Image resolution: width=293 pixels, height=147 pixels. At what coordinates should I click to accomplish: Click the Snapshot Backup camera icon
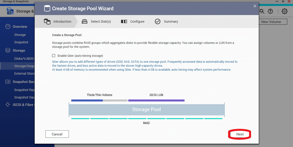(8, 82)
